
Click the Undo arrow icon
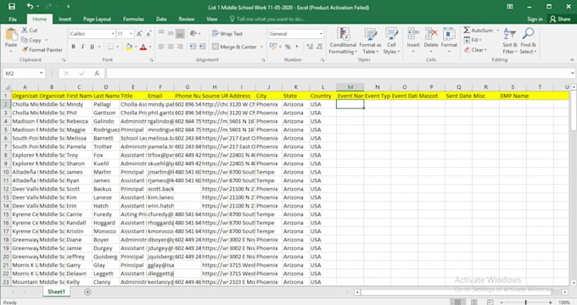click(30, 6)
